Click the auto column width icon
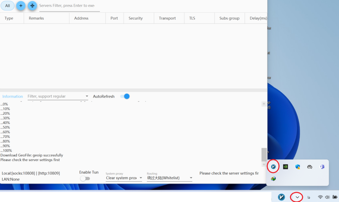The width and height of the screenshot is (339, 202). click(32, 6)
